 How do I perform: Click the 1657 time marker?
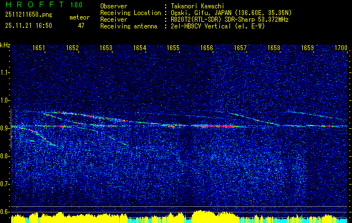(240, 48)
